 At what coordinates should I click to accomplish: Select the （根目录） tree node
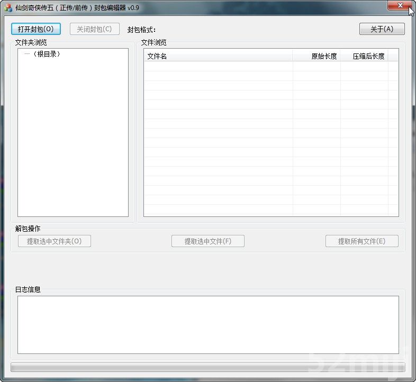tap(47, 54)
